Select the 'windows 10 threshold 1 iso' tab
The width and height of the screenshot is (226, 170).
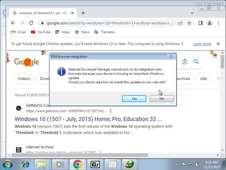pos(43,13)
